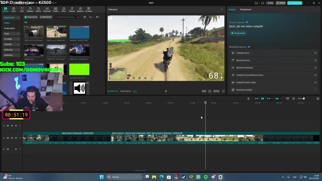Open the Úprava adjustment section
This screenshot has width=322, height=181.
[x=72, y=10]
